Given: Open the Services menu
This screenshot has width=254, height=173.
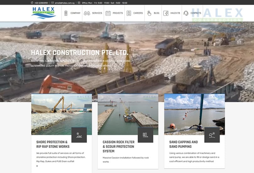Looking at the screenshot, I should click(x=97, y=13).
